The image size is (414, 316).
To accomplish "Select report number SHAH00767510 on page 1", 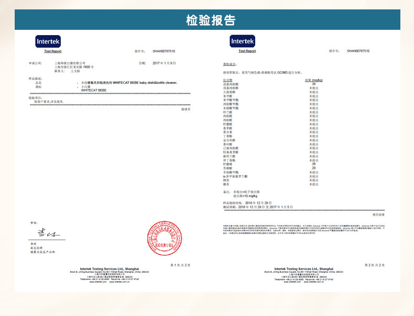I will [164, 51].
